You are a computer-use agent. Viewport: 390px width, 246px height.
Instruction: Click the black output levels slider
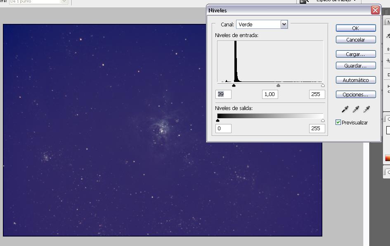click(x=217, y=120)
